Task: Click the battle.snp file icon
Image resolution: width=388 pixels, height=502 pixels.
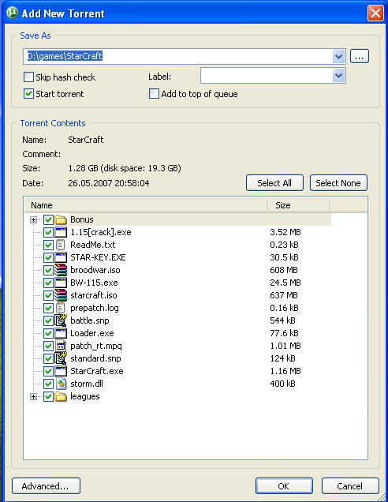Action: tap(61, 320)
